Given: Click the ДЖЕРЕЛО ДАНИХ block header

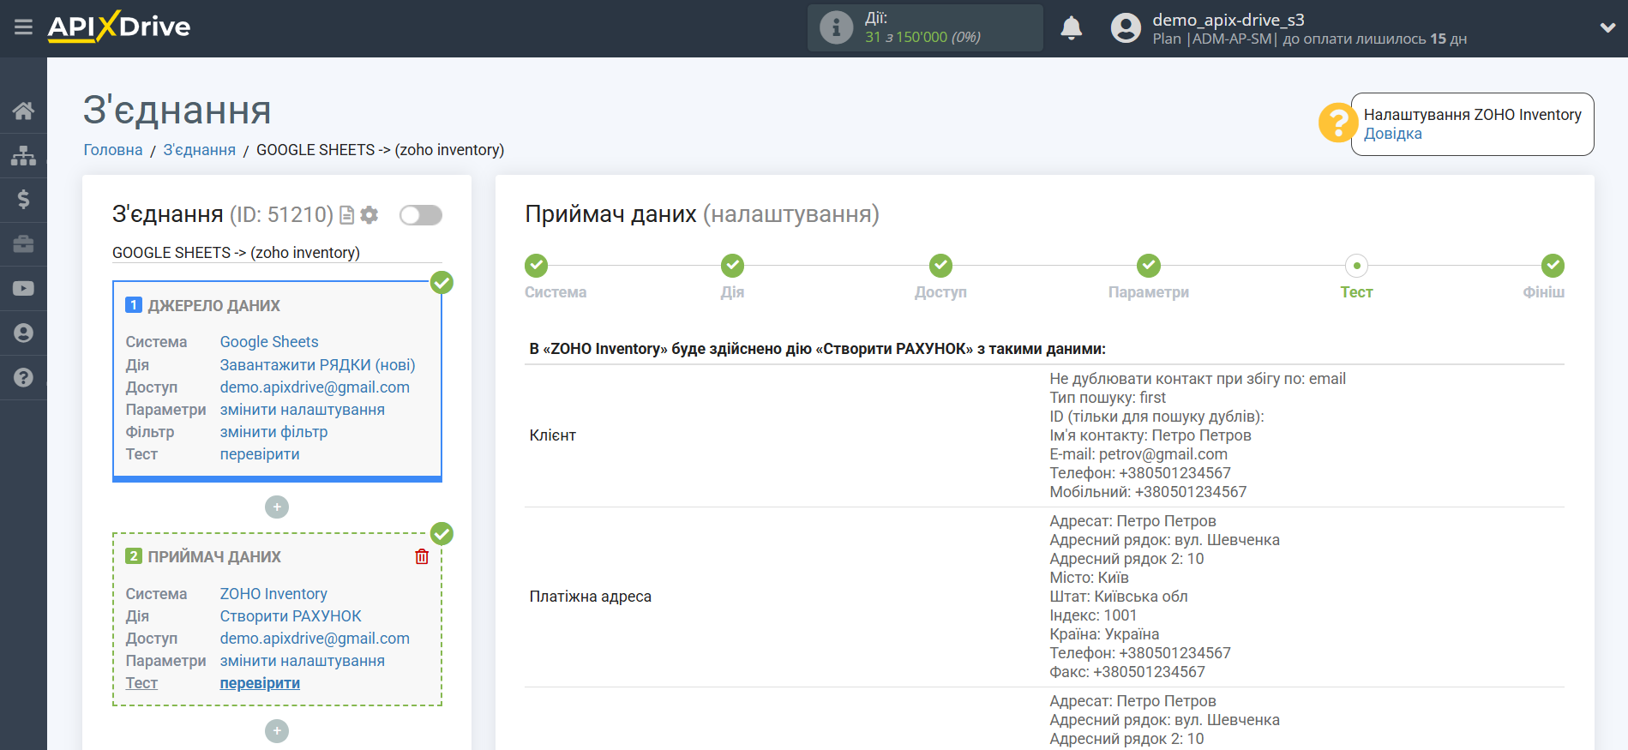Looking at the screenshot, I should [x=214, y=306].
